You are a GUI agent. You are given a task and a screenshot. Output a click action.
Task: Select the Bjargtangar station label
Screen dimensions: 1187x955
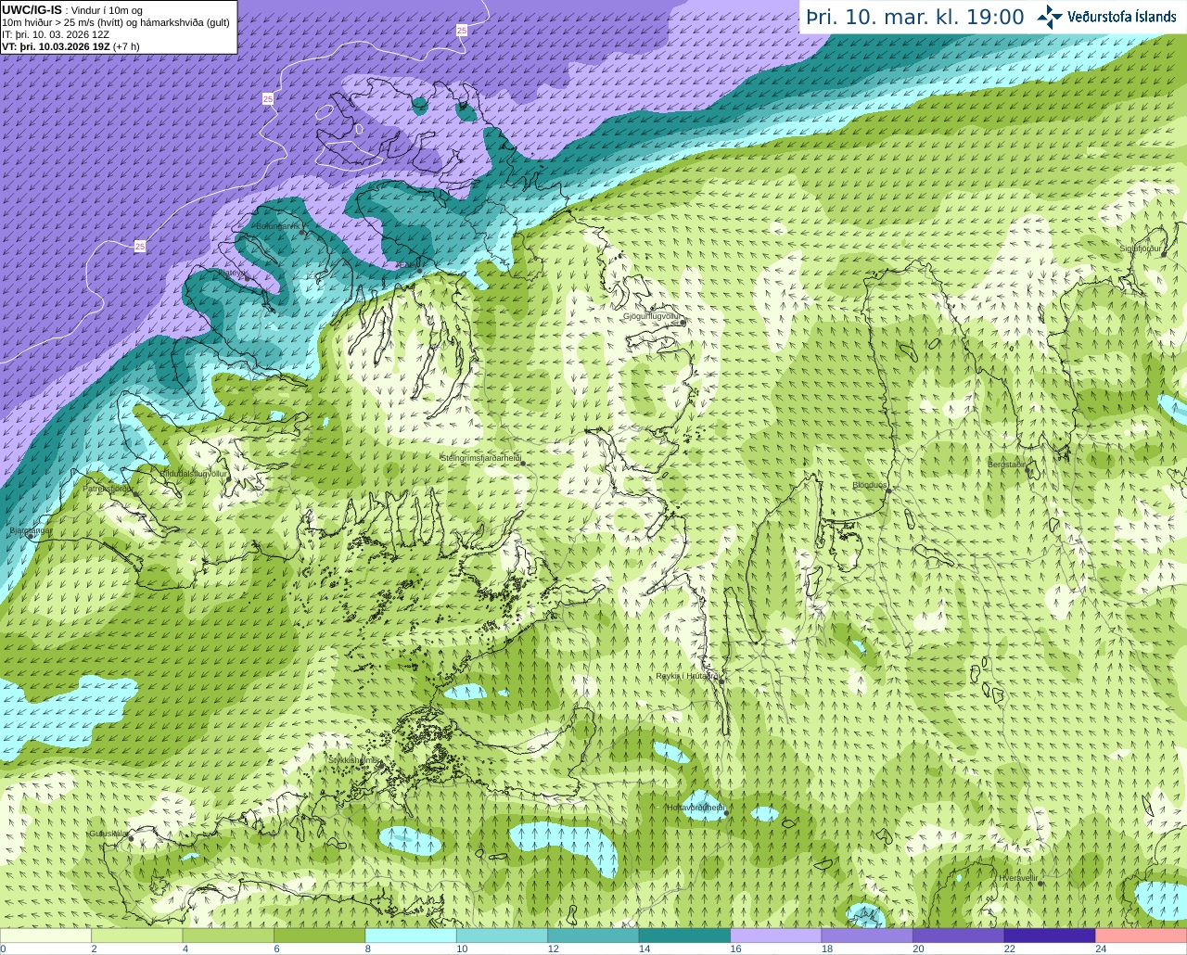pyautogui.click(x=31, y=530)
